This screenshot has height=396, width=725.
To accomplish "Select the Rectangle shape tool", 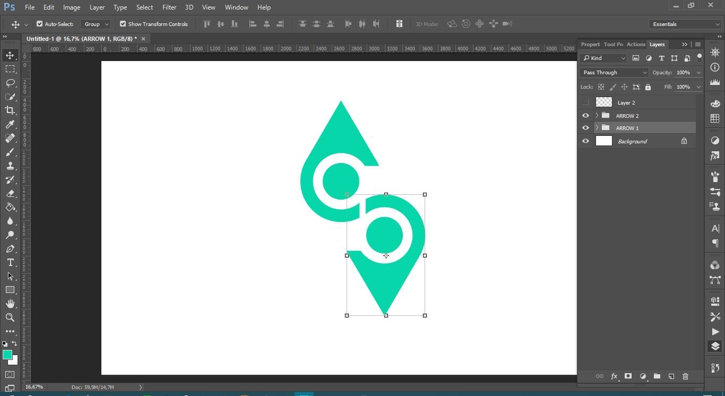I will pyautogui.click(x=10, y=290).
